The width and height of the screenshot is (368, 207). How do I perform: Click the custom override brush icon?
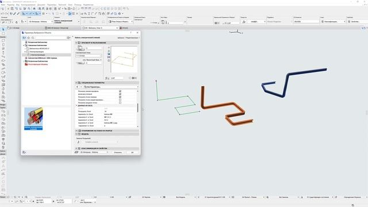78,142
